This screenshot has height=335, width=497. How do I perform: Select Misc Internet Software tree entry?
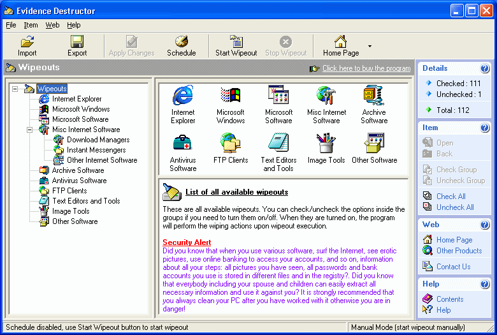86,130
